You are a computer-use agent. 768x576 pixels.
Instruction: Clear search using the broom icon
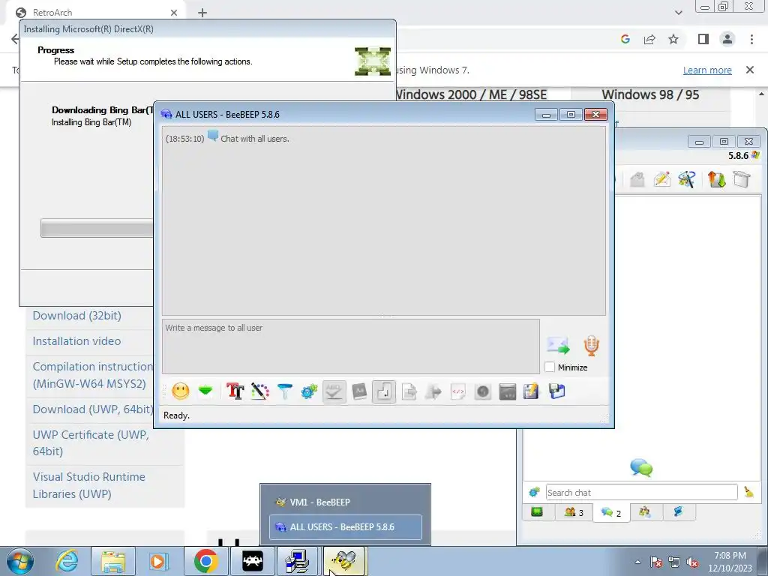click(x=749, y=492)
